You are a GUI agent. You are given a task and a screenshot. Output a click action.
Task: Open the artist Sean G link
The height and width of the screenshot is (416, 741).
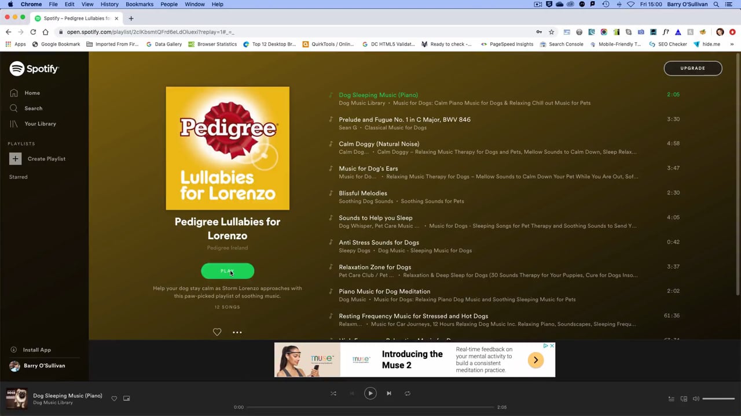click(348, 128)
